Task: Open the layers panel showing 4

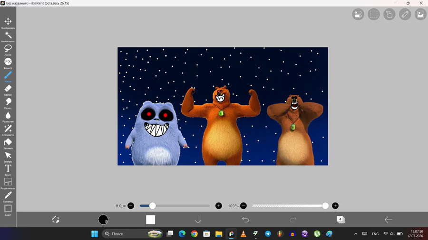Action: point(340,219)
